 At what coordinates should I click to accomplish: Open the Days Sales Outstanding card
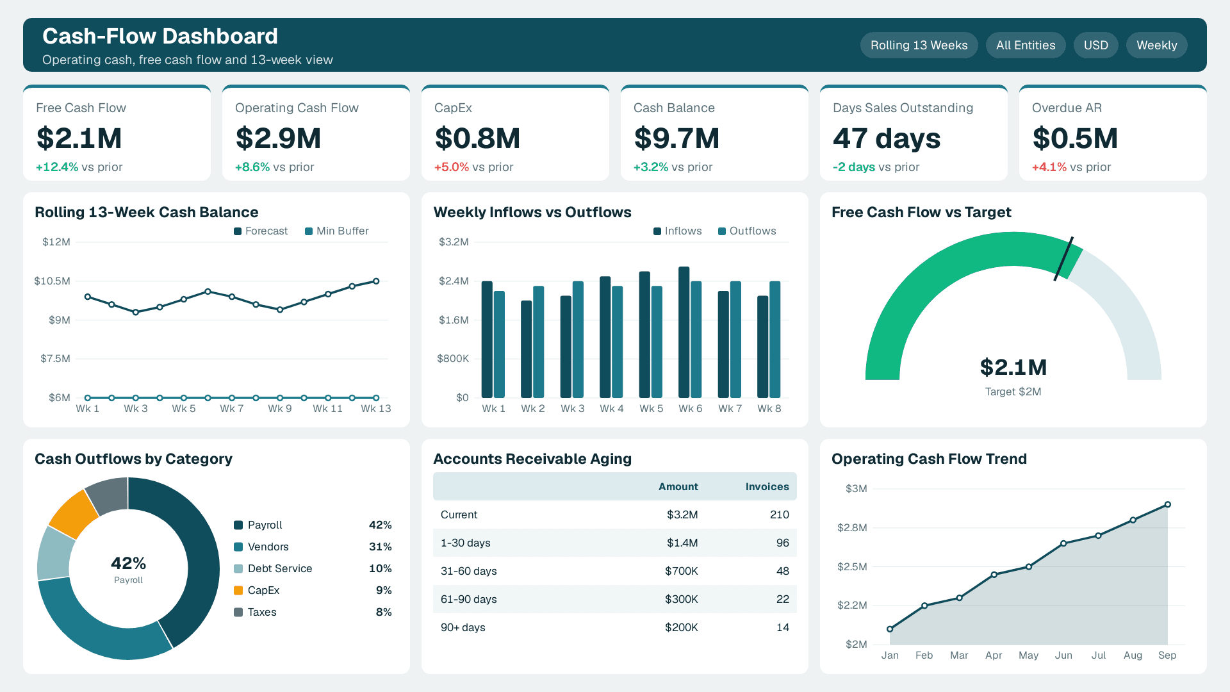point(914,133)
